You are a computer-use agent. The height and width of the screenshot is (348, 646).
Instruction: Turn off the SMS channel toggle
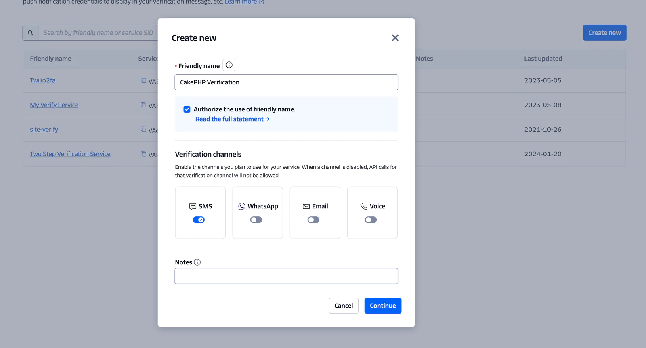click(199, 220)
